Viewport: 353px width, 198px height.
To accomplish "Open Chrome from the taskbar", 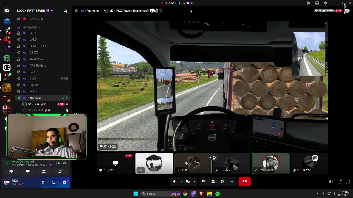I will click(185, 194).
